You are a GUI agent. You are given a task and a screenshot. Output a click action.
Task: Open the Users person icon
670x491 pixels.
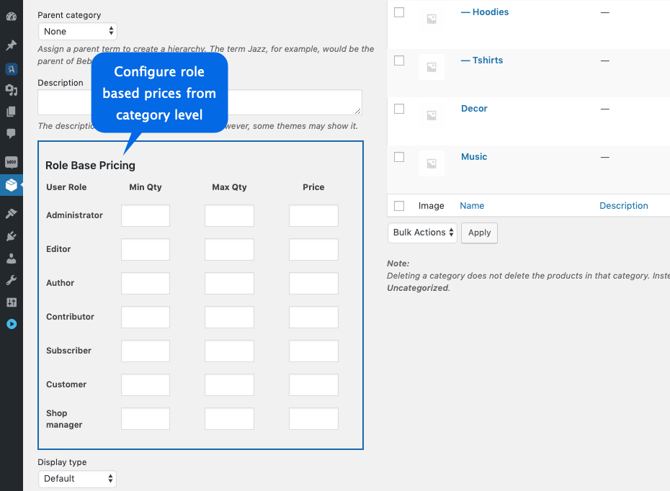click(11, 258)
